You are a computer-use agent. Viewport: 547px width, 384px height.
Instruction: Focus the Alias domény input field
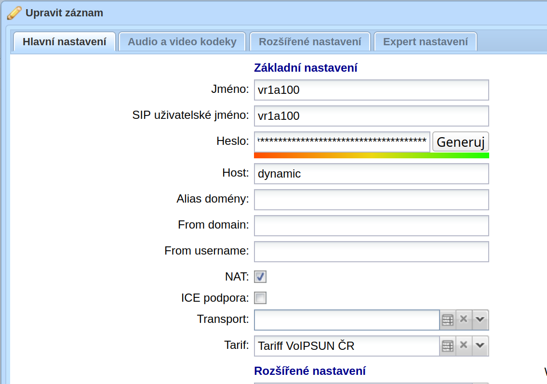pyautogui.click(x=372, y=200)
